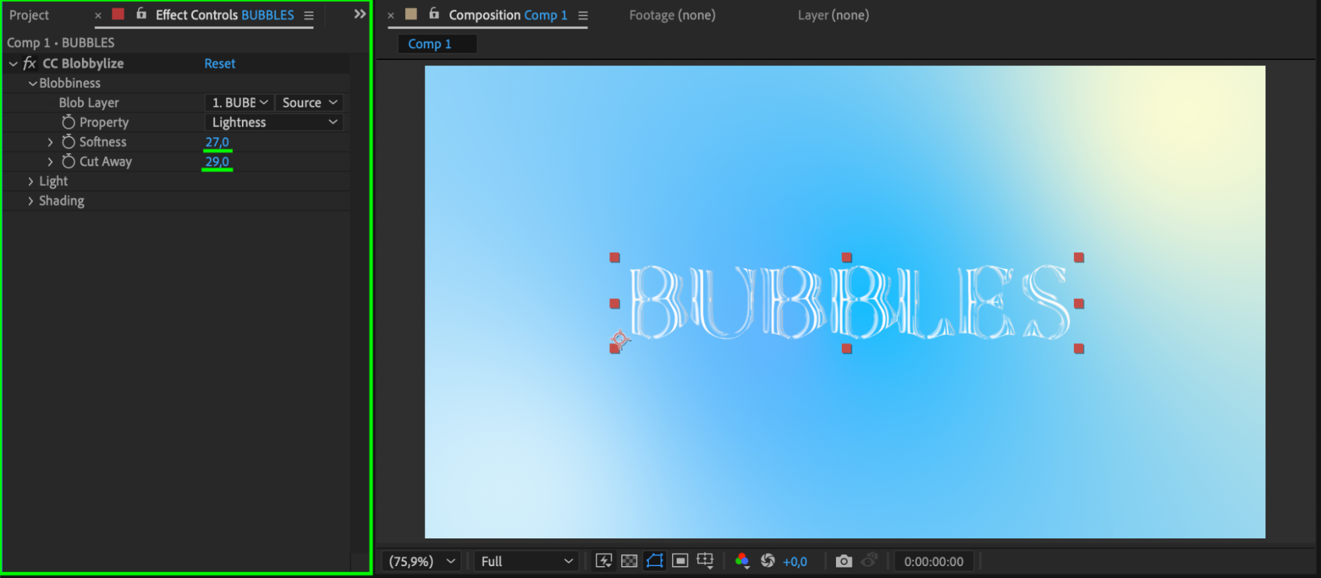Open Show Channel and color management
The image size is (1321, 578).
742,561
